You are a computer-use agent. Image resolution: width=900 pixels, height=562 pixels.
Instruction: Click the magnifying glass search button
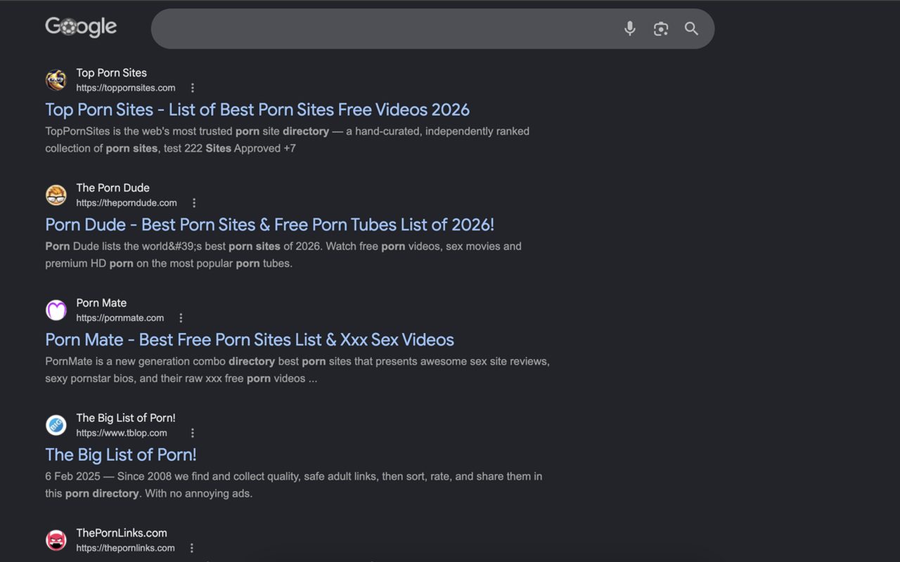(691, 28)
